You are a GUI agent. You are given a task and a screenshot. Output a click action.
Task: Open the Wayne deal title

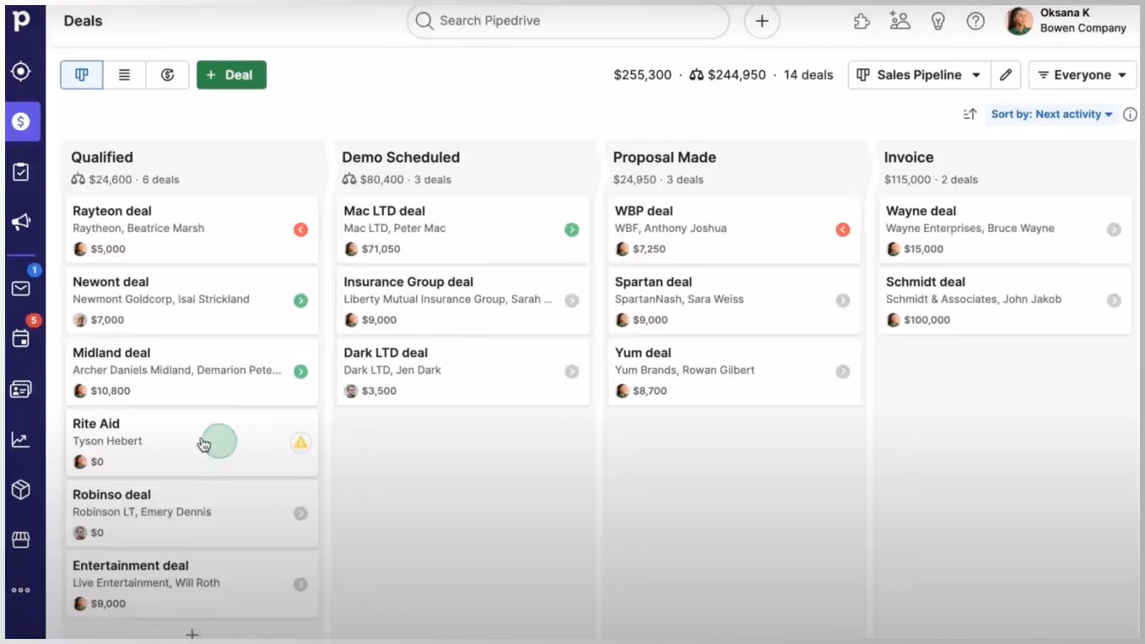(x=921, y=211)
